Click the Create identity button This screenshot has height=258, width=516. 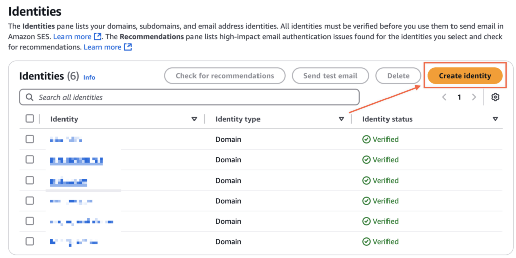[465, 76]
